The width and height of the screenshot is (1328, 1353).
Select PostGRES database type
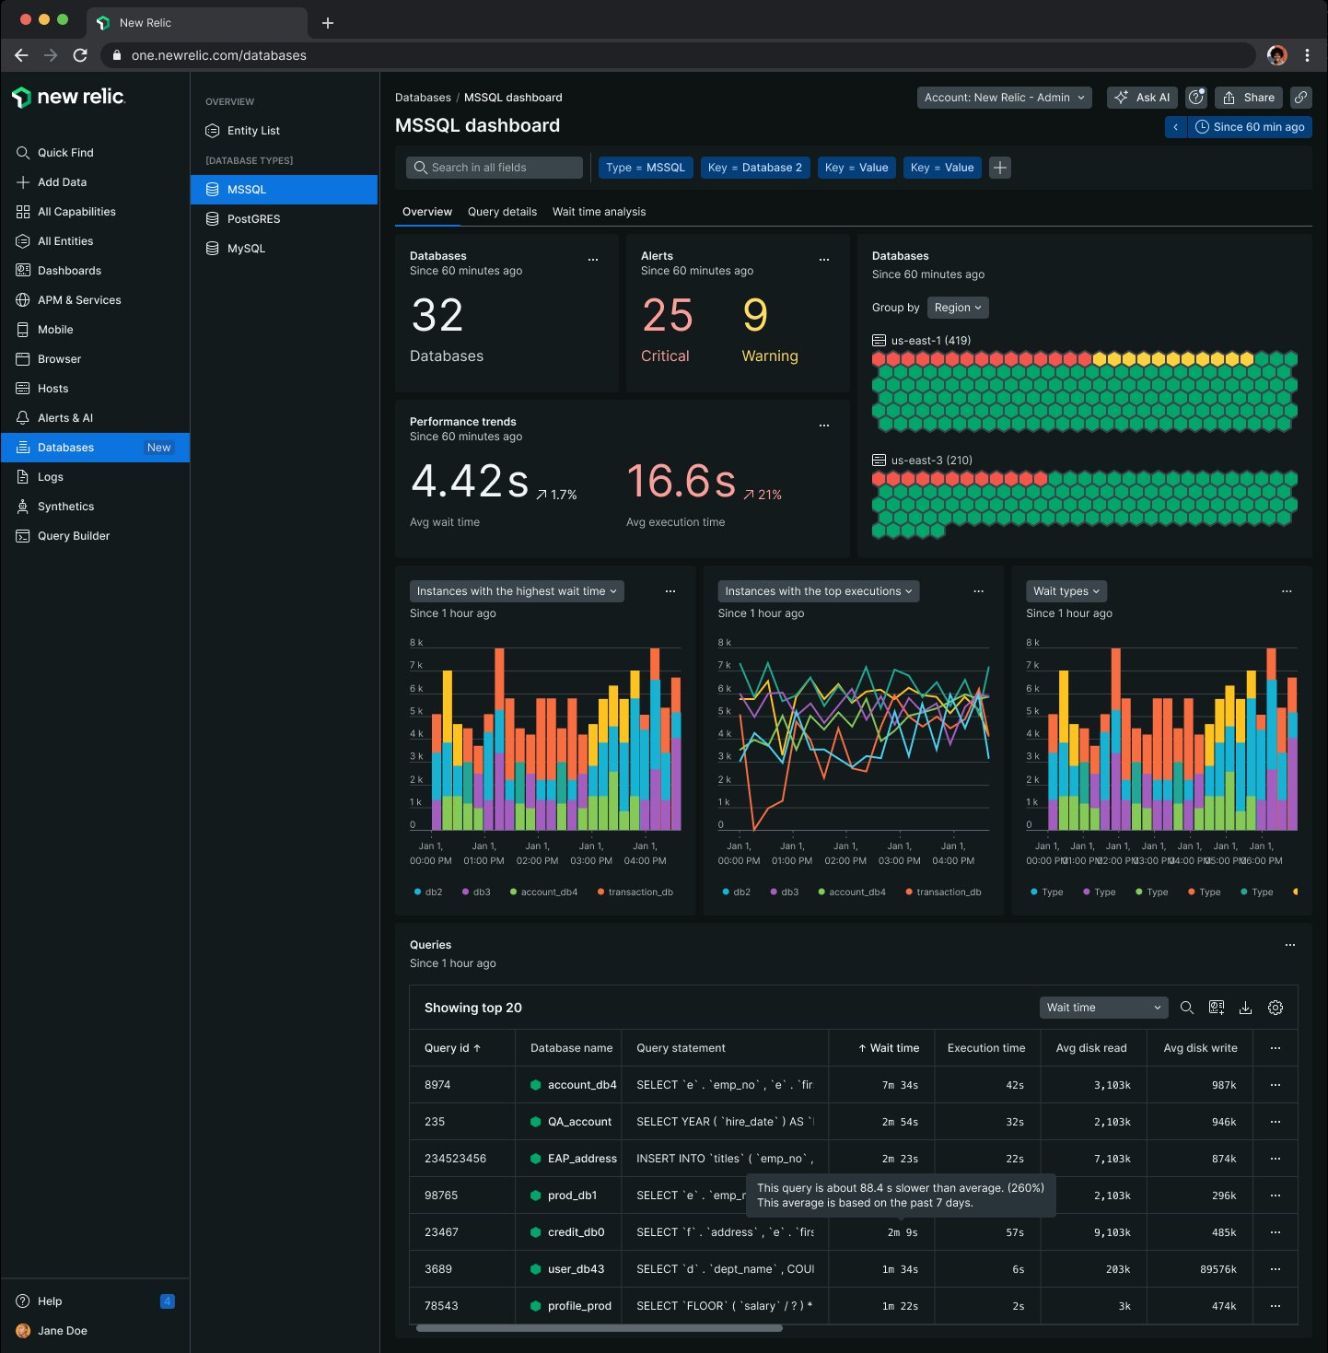tap(284, 219)
